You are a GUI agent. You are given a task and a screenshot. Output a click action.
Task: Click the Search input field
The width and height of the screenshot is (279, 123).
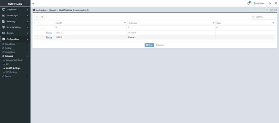click(264, 17)
